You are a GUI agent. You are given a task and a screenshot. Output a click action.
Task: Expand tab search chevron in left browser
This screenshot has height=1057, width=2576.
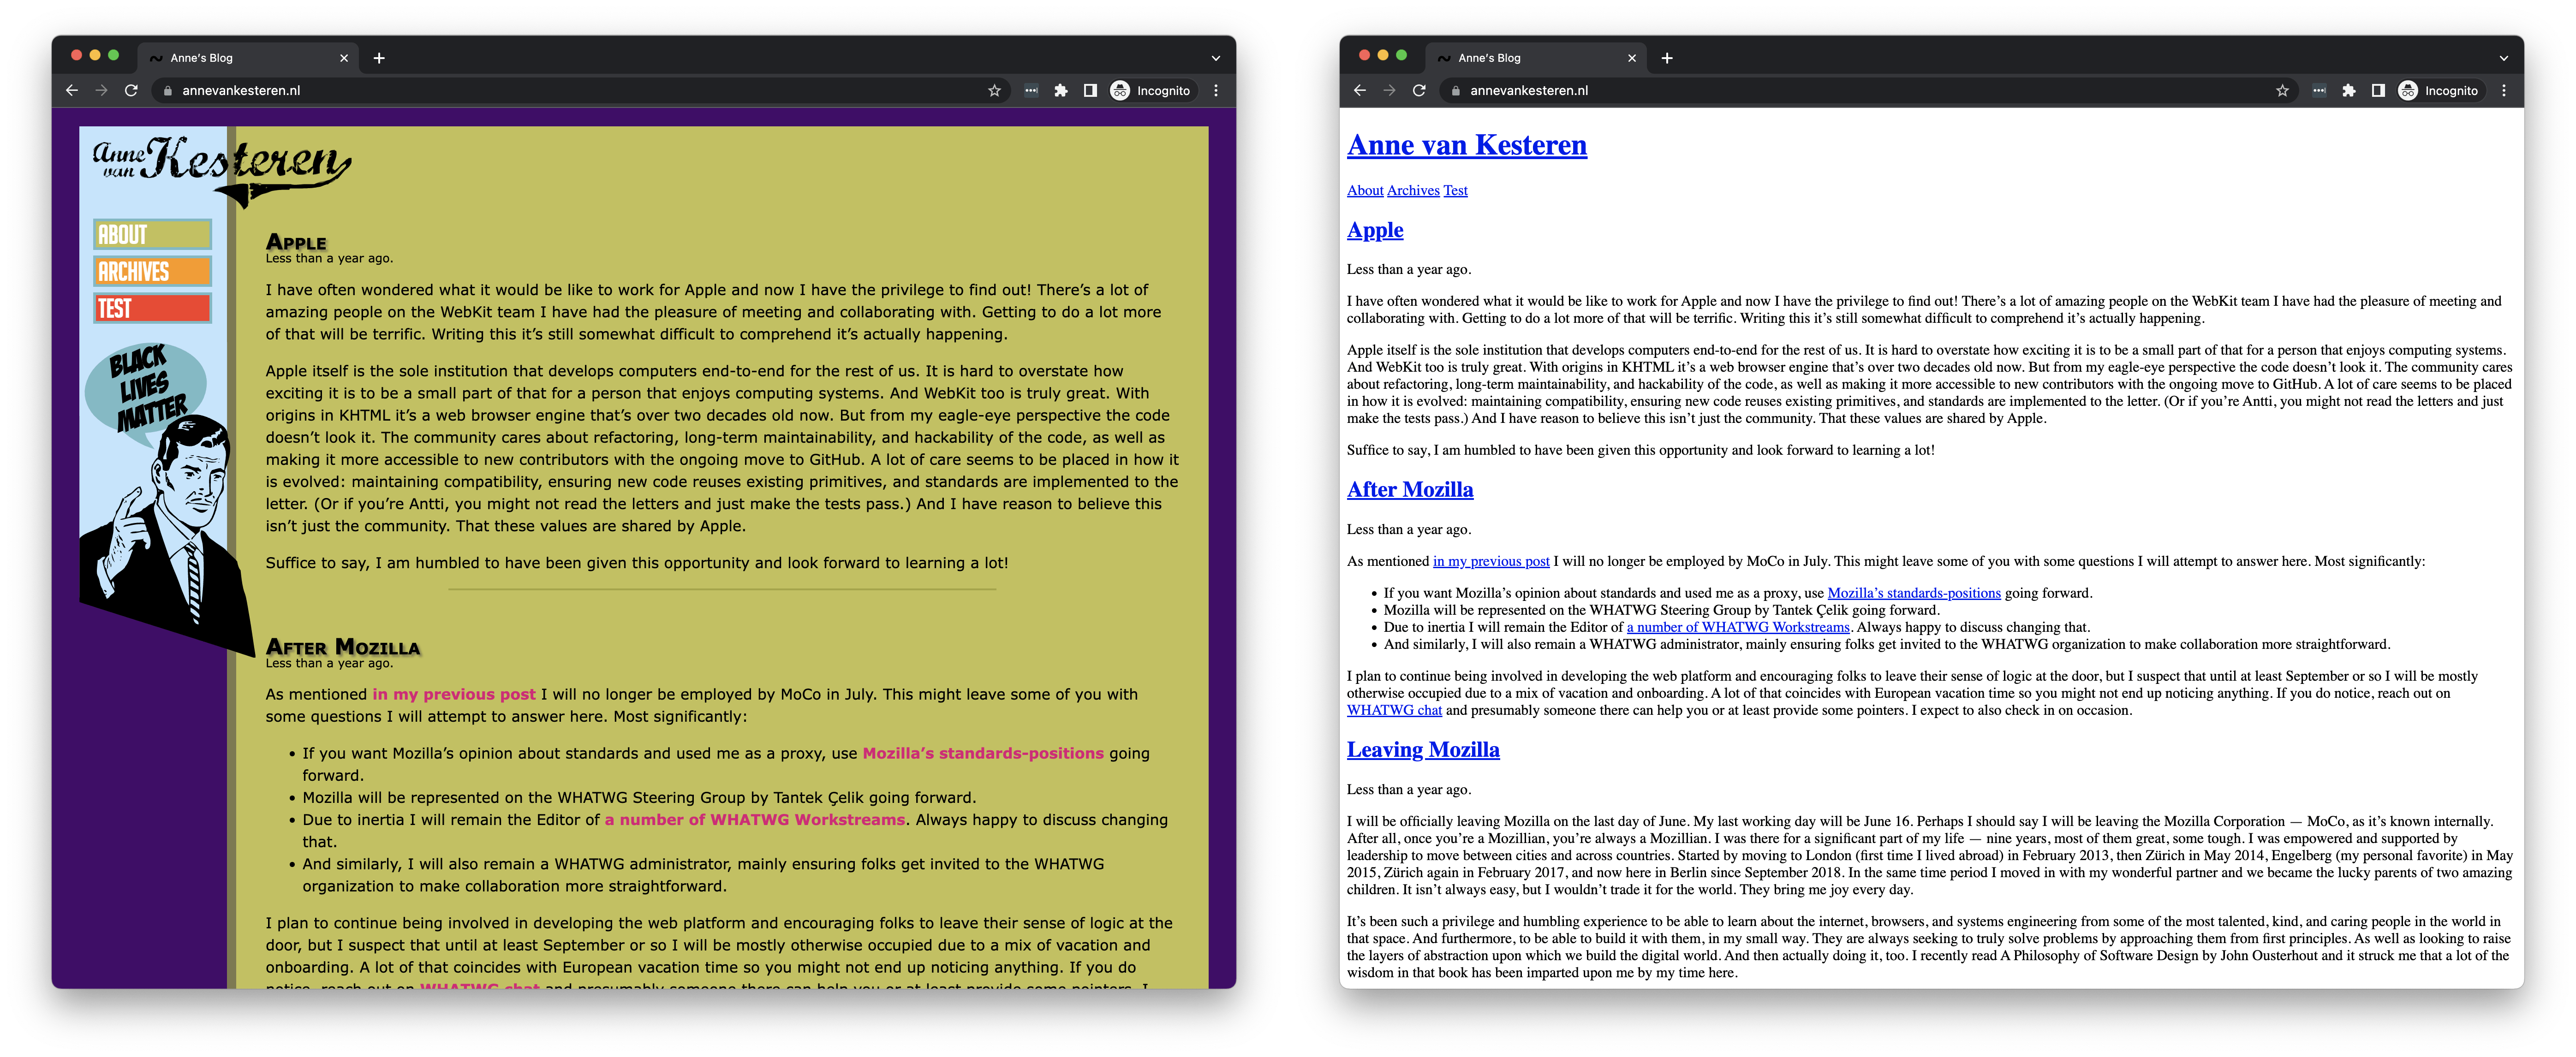[1215, 58]
